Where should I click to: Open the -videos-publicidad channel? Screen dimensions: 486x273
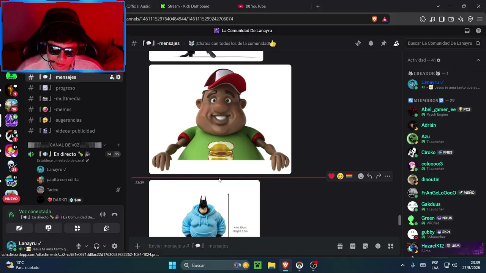click(x=74, y=131)
